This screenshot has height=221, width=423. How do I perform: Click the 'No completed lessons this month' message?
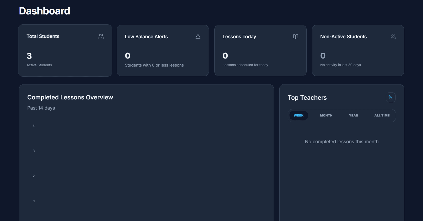click(x=342, y=142)
